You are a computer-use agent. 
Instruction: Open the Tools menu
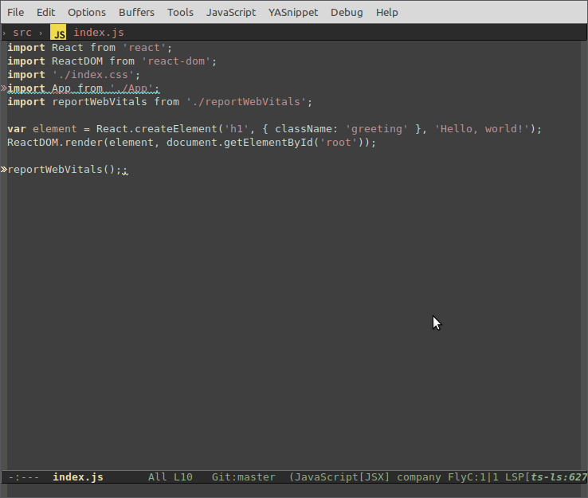tap(180, 12)
